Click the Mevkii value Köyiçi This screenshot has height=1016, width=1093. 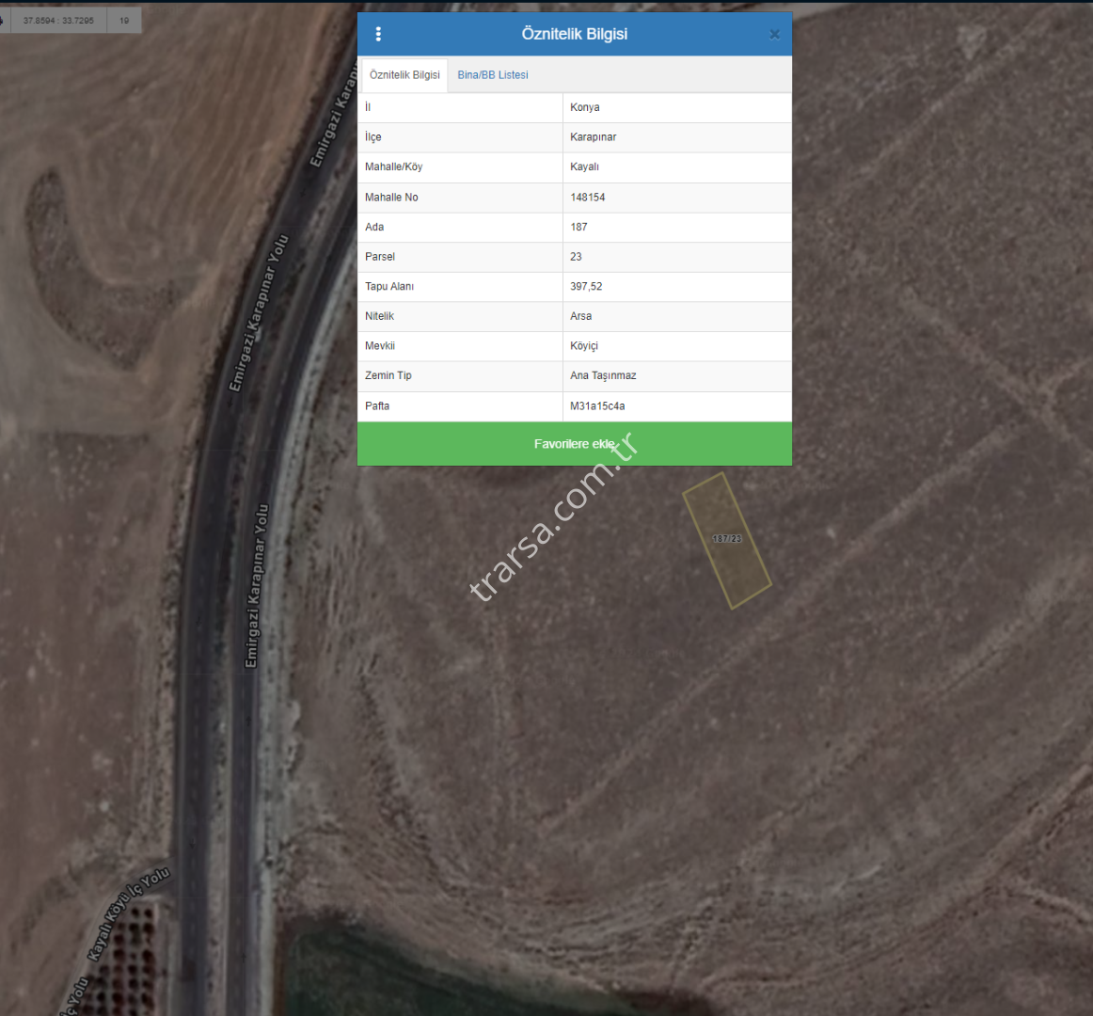coord(583,346)
